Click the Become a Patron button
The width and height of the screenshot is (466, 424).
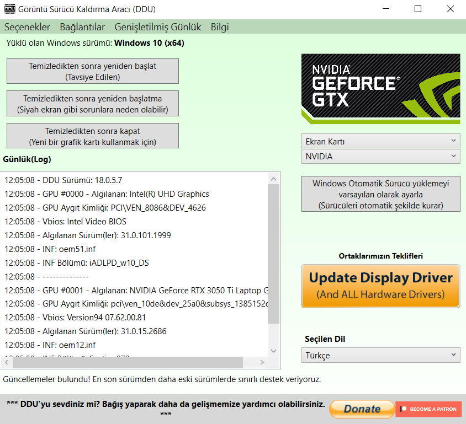click(428, 409)
